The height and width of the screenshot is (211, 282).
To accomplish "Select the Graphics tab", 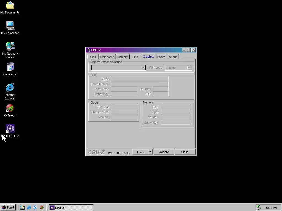I will pos(148,57).
